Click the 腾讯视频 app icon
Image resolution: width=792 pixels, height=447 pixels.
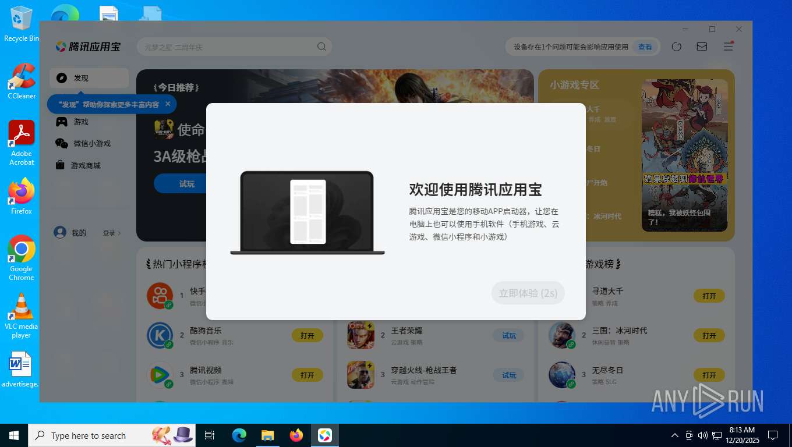pos(160,375)
